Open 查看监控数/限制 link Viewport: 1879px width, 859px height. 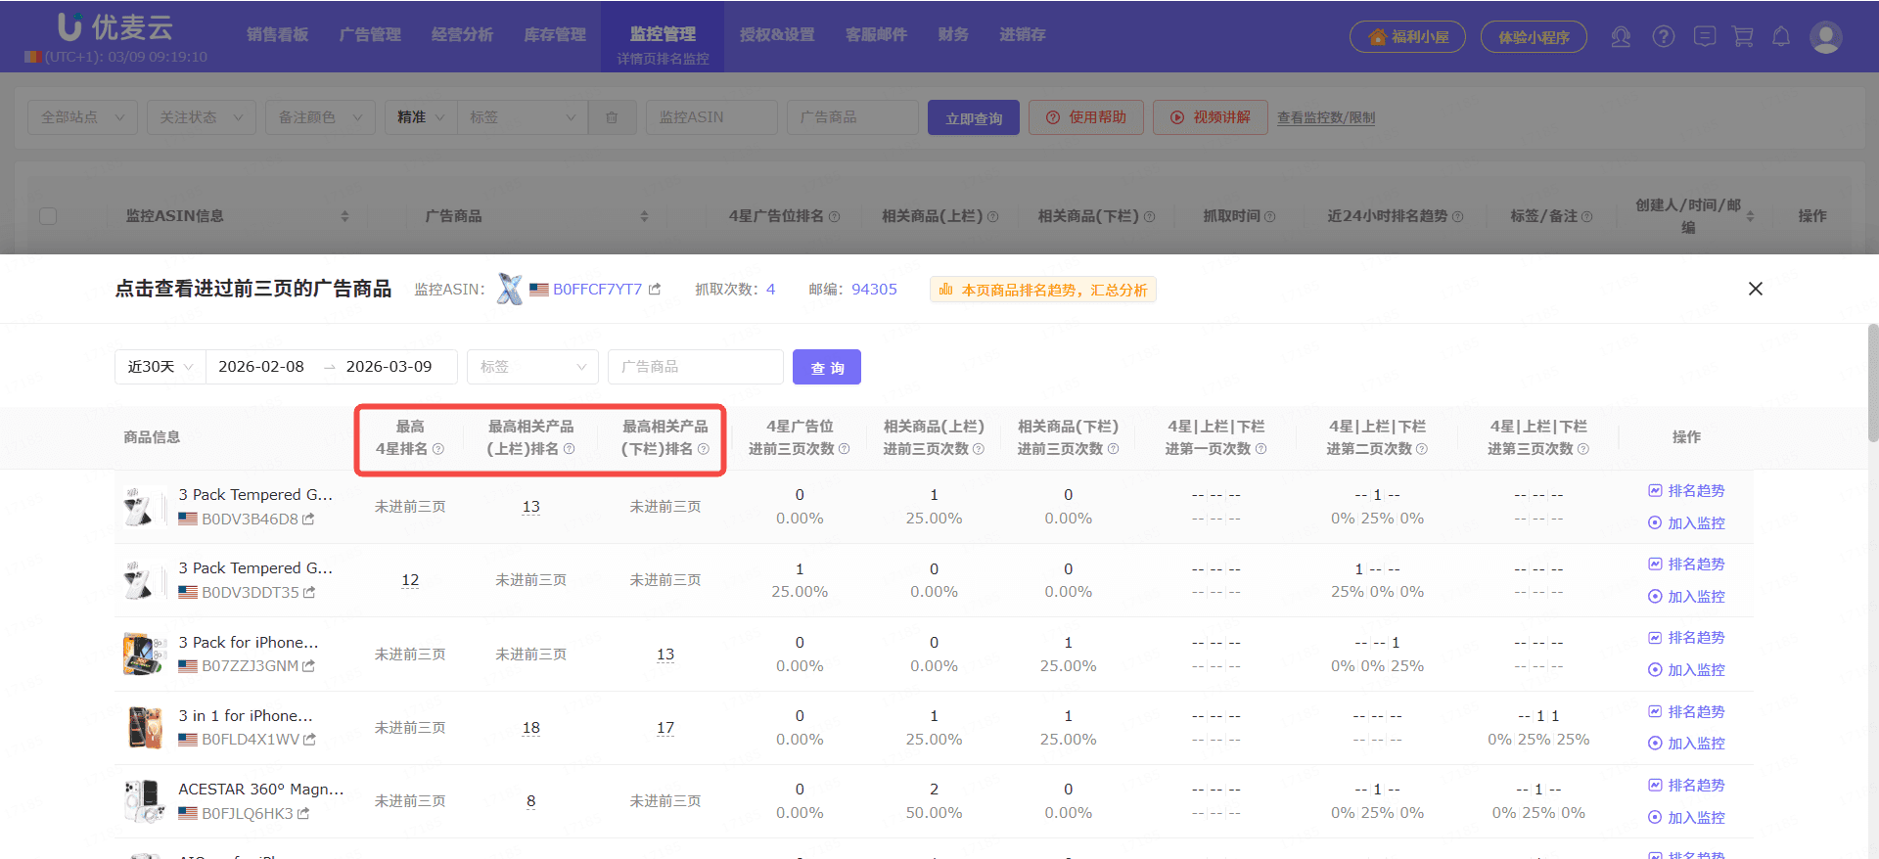(x=1326, y=118)
